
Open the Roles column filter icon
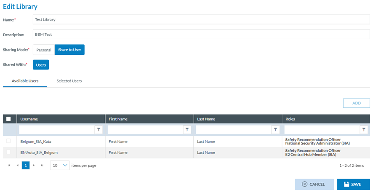(x=364, y=130)
